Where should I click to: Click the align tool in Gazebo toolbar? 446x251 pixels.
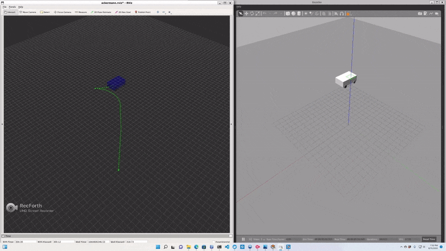click(336, 13)
